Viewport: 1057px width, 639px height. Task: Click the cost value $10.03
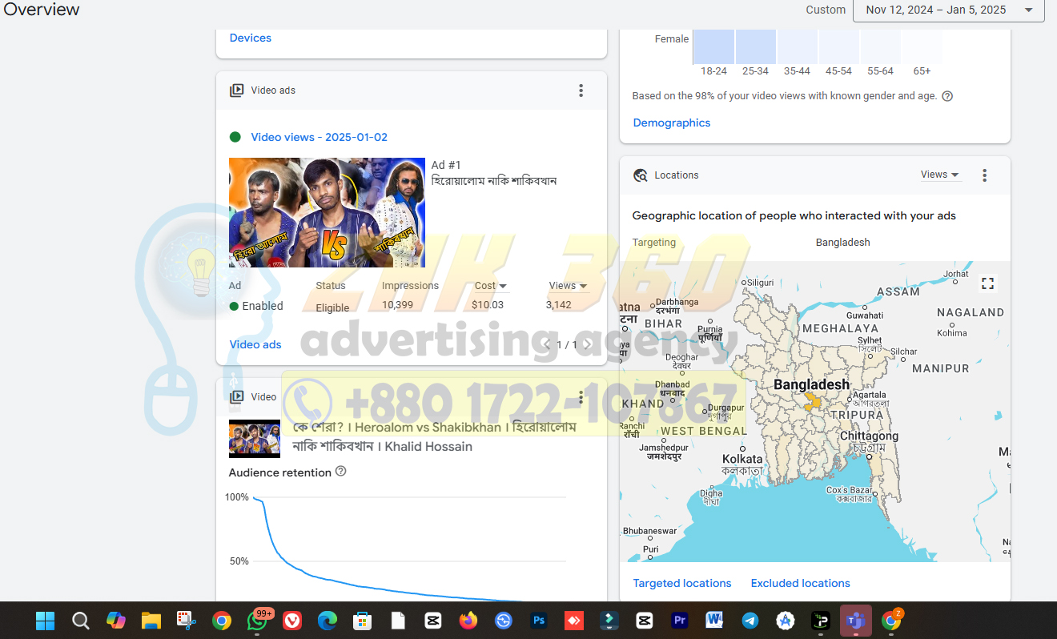(488, 305)
